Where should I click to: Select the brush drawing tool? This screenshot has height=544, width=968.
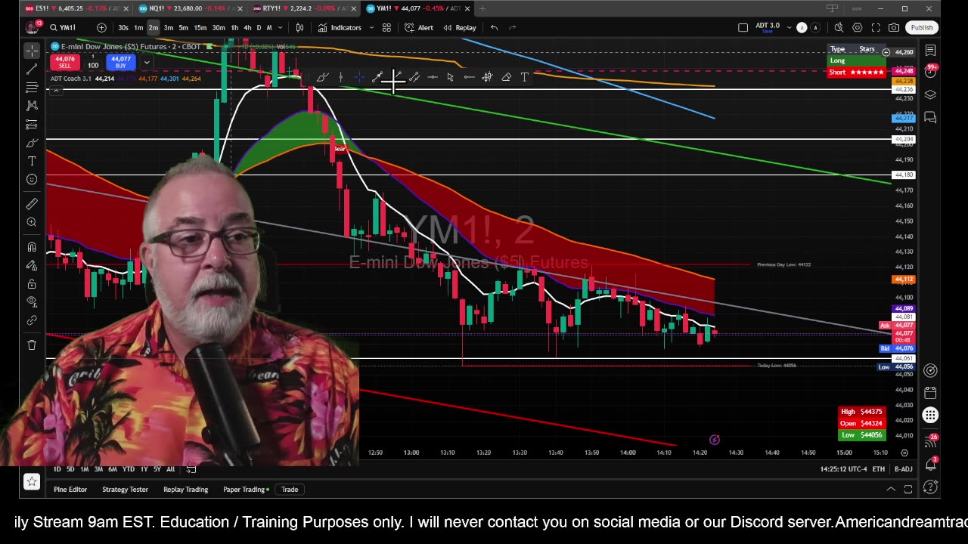[x=32, y=143]
